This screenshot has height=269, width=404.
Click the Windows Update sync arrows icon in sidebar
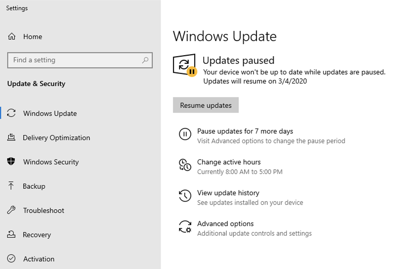pos(11,113)
